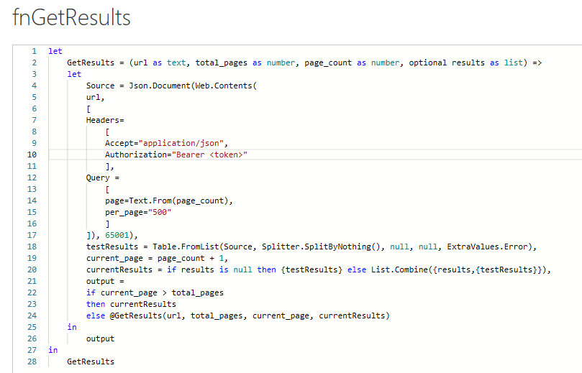Image resolution: width=582 pixels, height=373 pixels.
Task: Click 'ExtraValues.Error' argument
Action: coord(487,247)
